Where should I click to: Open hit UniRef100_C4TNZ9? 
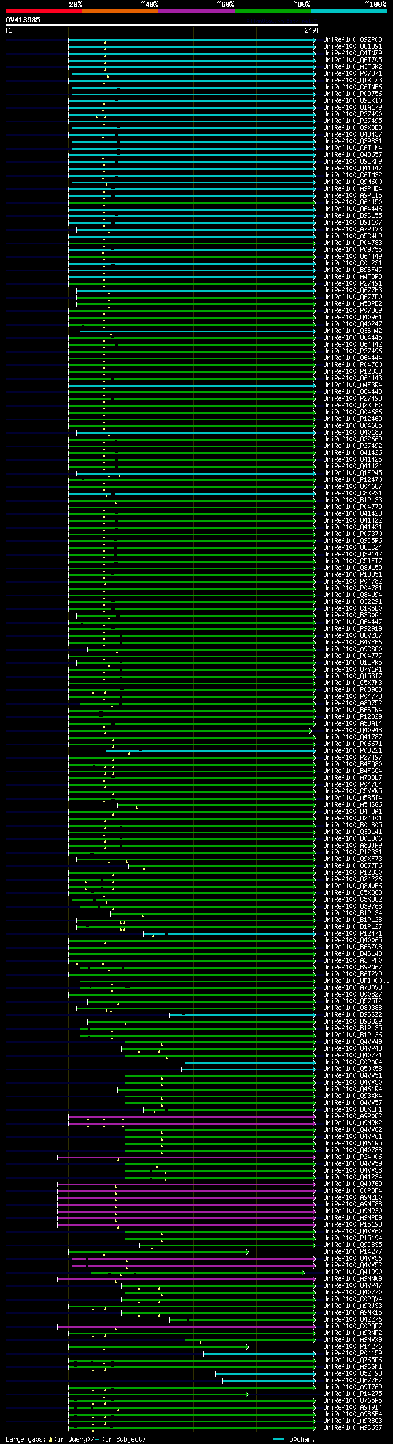pos(352,53)
